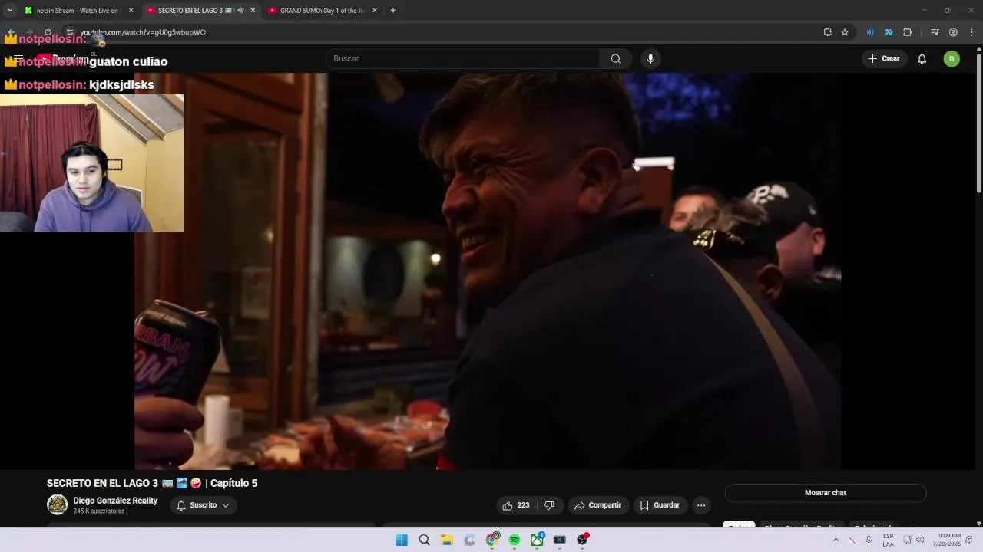Open the Extensions puzzle piece menu

(x=908, y=32)
